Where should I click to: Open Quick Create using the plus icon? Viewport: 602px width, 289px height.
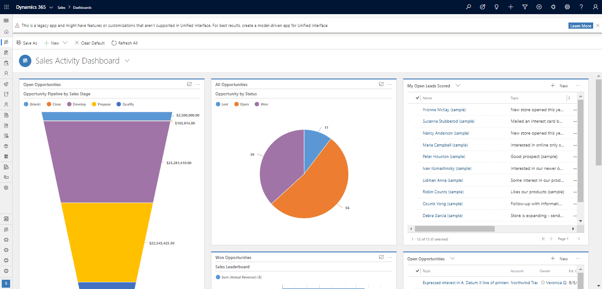coord(511,7)
